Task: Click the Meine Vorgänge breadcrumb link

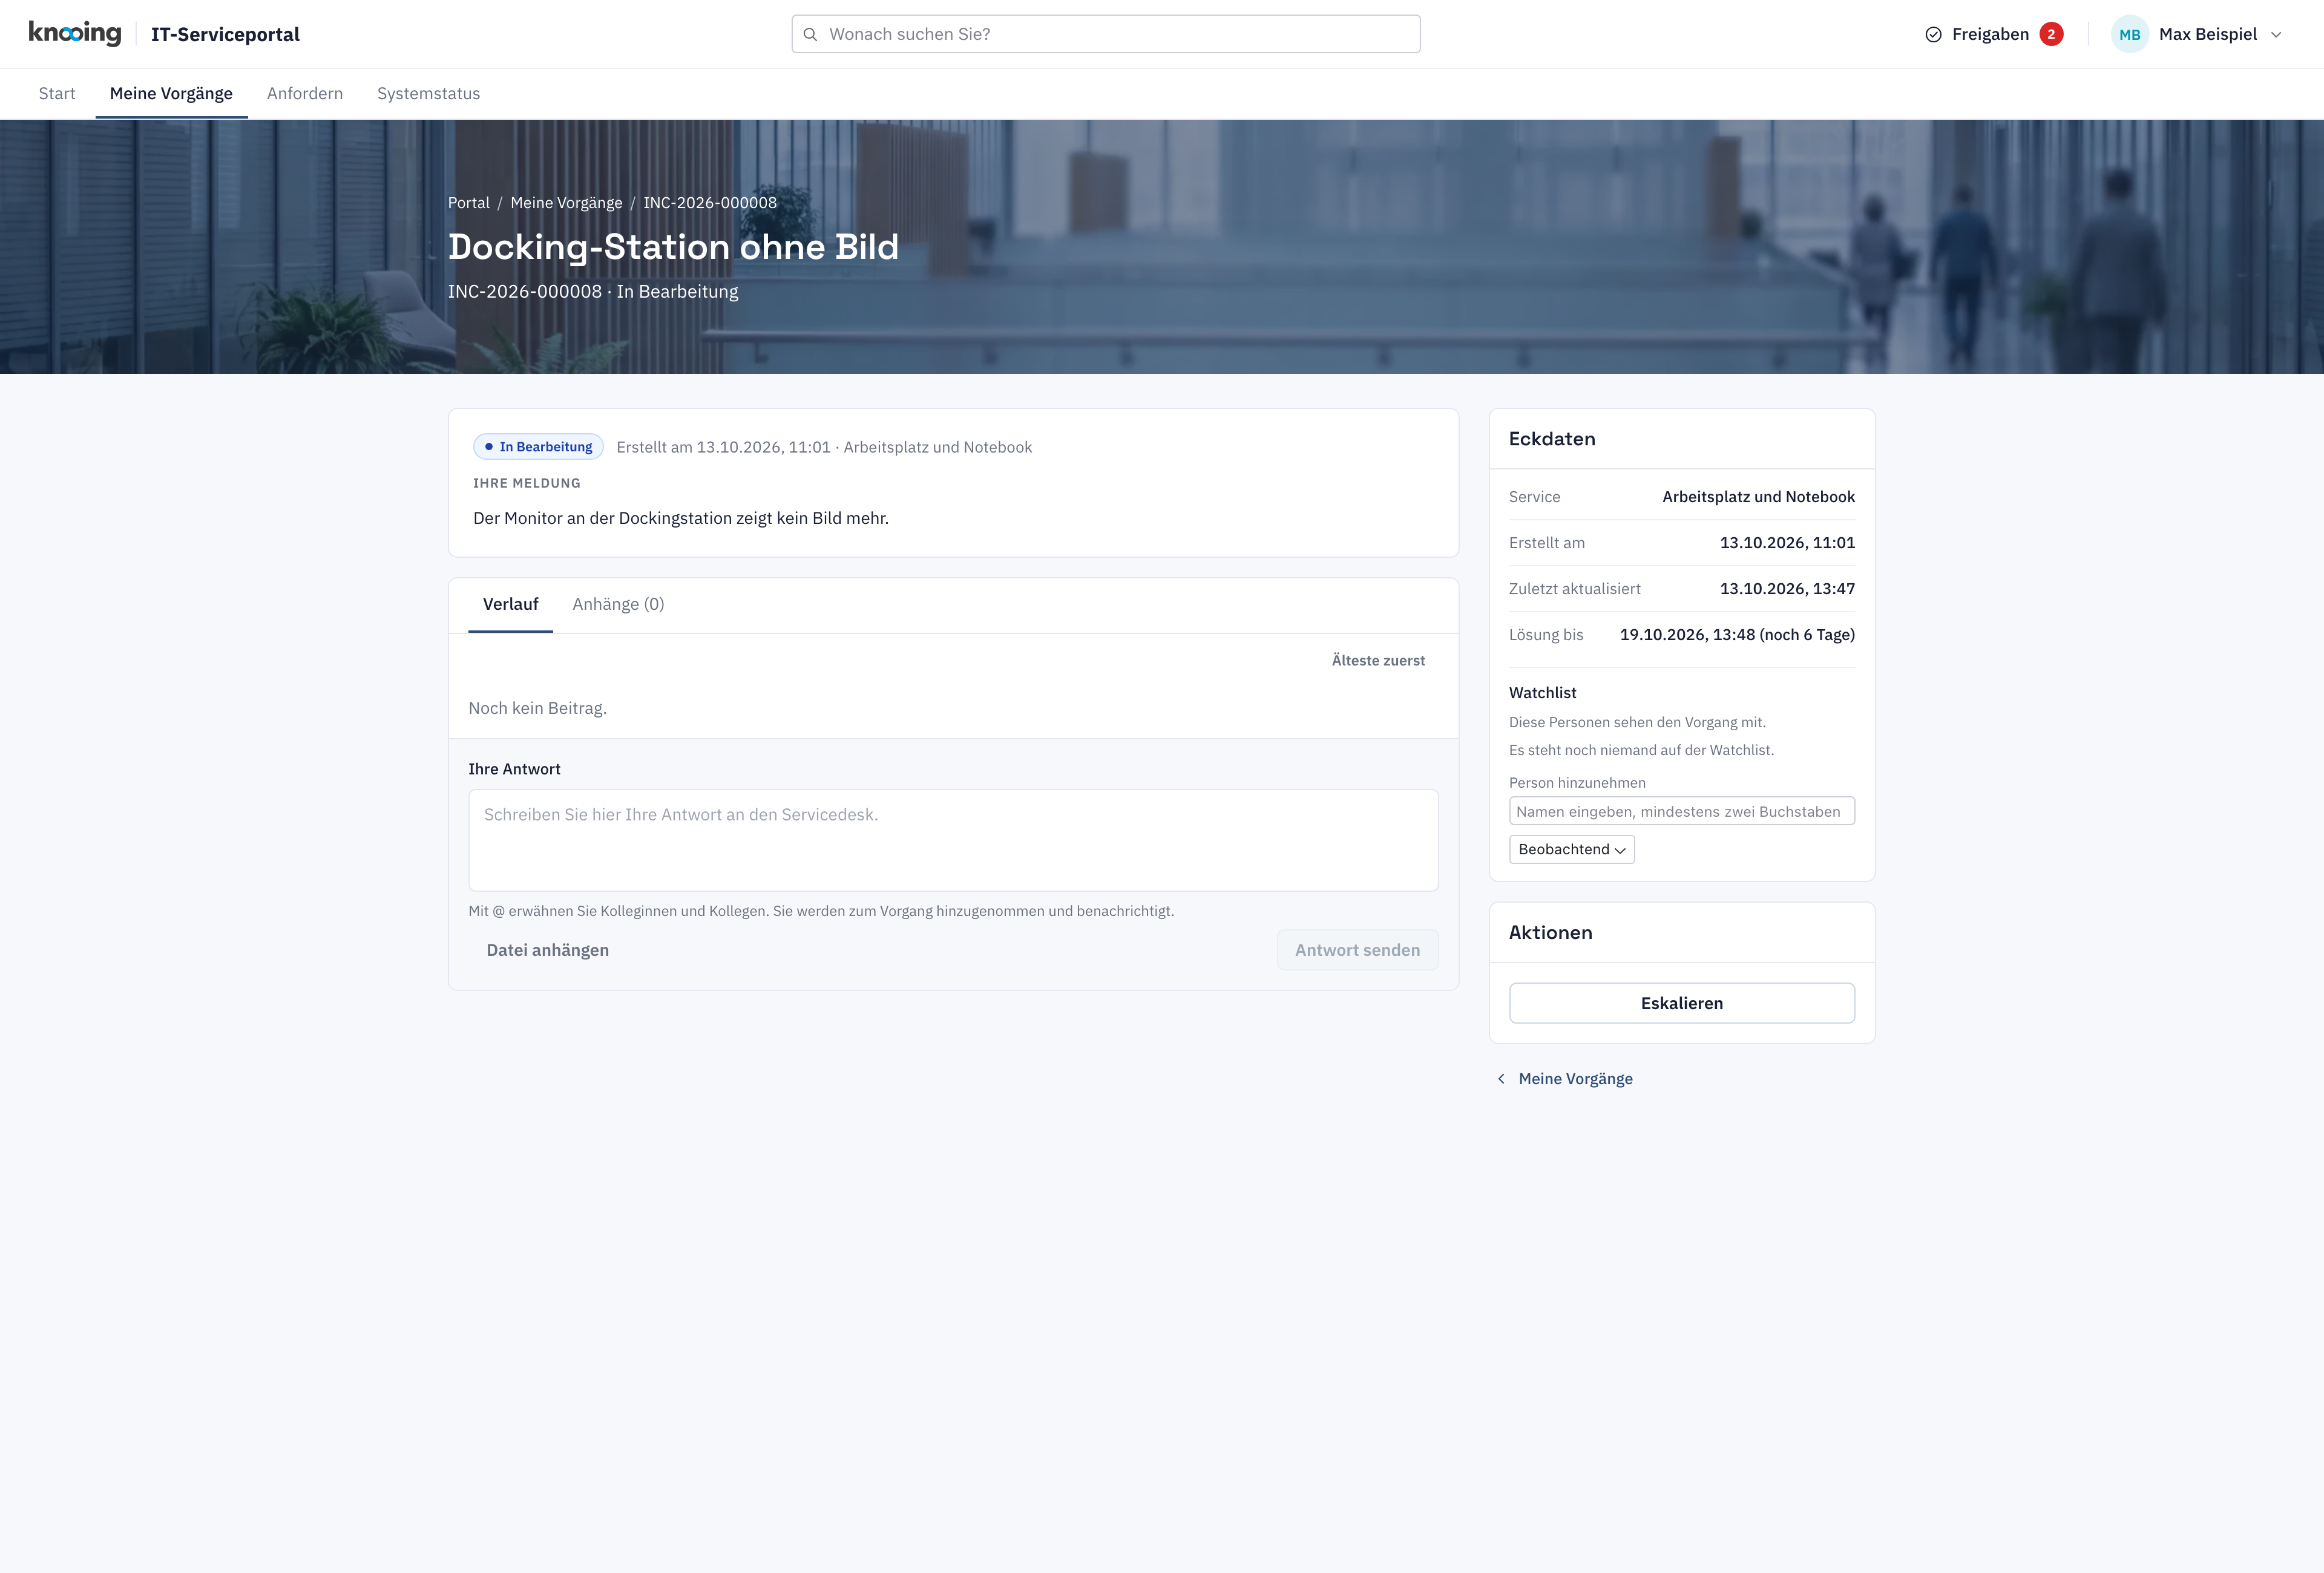Action: point(566,203)
